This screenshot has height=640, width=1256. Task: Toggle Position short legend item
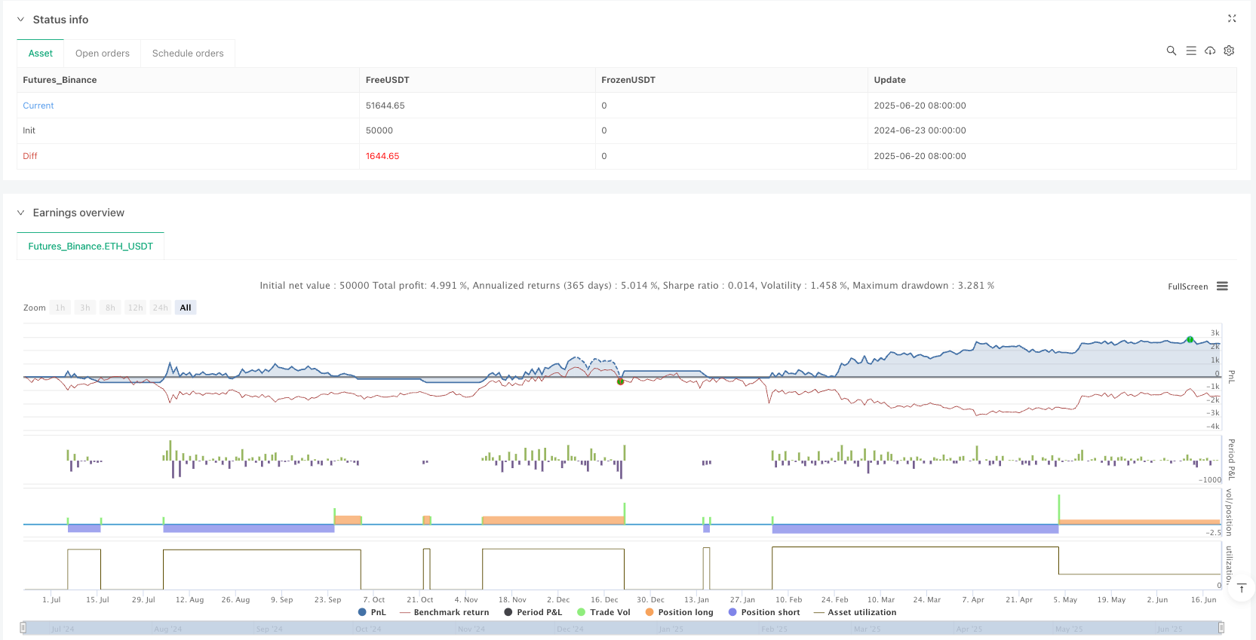coord(763,612)
